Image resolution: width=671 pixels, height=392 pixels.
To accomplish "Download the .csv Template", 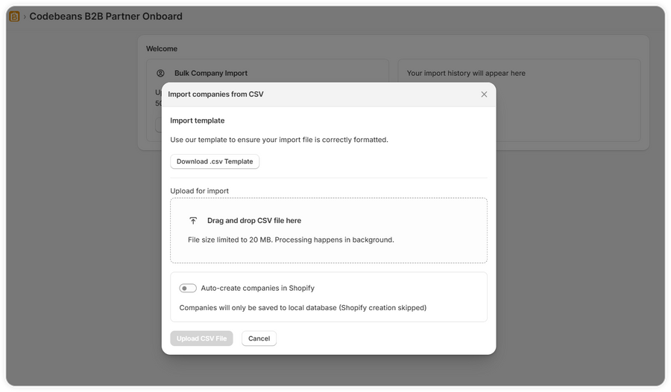I will click(215, 161).
